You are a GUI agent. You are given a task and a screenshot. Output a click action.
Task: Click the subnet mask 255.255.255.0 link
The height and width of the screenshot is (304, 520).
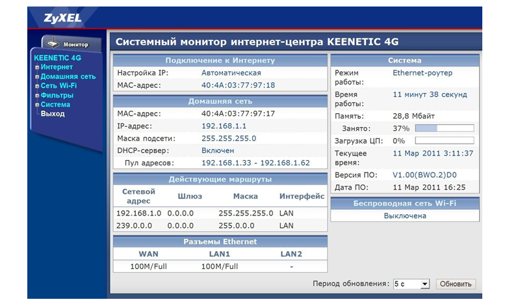(x=229, y=139)
